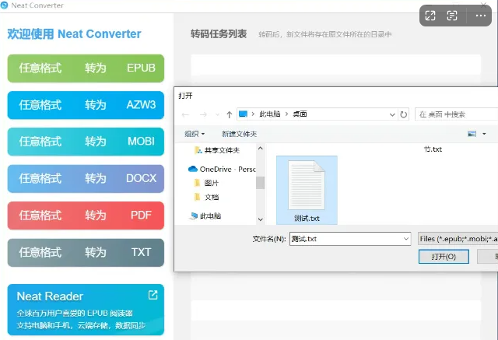Expand the address bar history dropdown
The image size is (498, 340).
point(392,114)
